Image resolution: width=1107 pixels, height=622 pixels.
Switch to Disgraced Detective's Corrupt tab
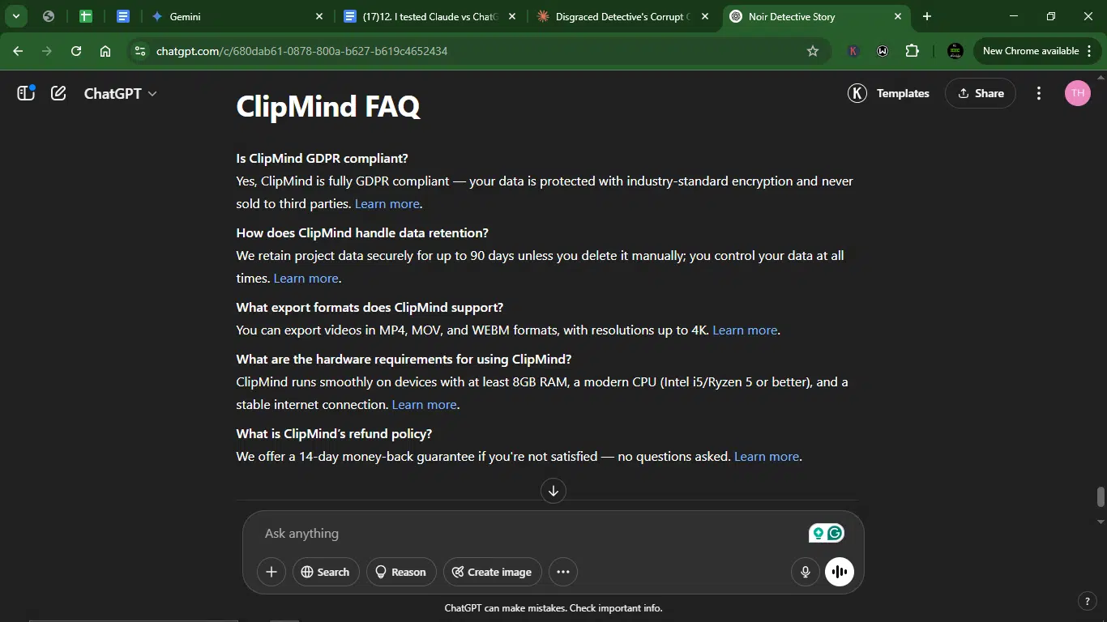[x=623, y=16]
